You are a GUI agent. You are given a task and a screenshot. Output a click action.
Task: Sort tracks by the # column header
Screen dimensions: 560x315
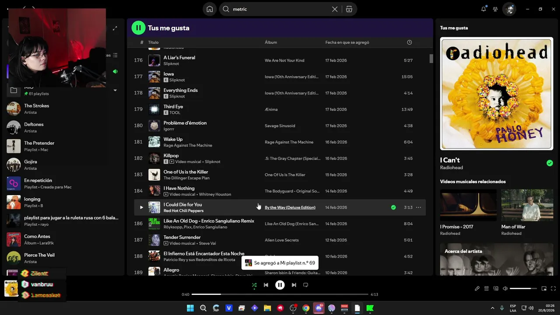click(x=142, y=42)
